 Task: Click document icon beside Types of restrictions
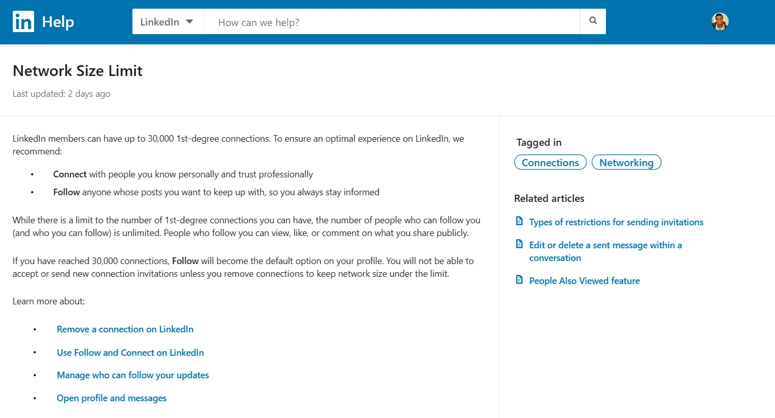519,221
